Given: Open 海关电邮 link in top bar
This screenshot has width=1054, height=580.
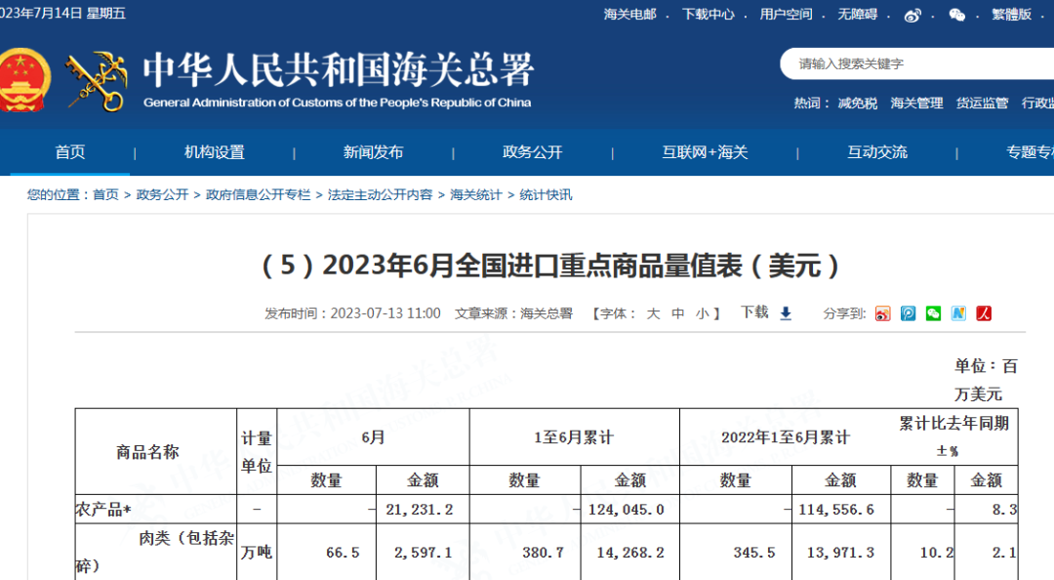Looking at the screenshot, I should 630,15.
